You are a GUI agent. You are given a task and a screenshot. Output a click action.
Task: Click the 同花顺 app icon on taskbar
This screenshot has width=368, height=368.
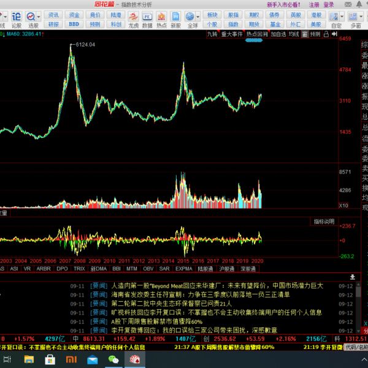coord(135,359)
